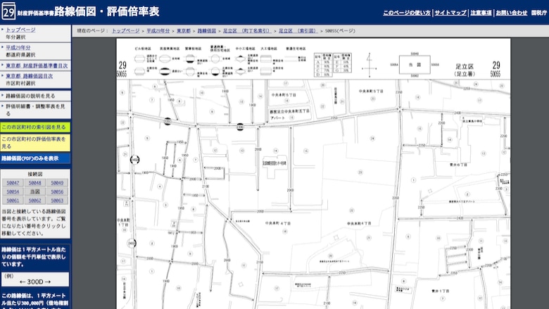Open the 足立区（町丁名索引） breadcrumb link

coord(247,31)
